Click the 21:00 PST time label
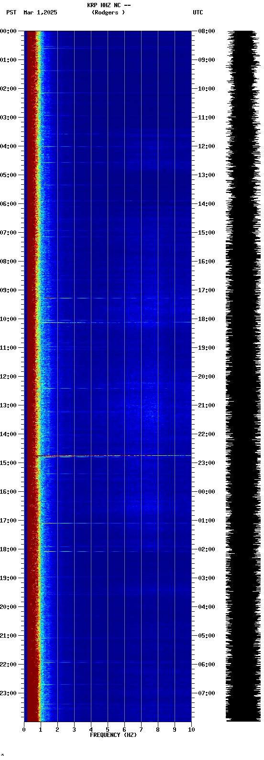The width and height of the screenshot is (264, 760). 9,636
